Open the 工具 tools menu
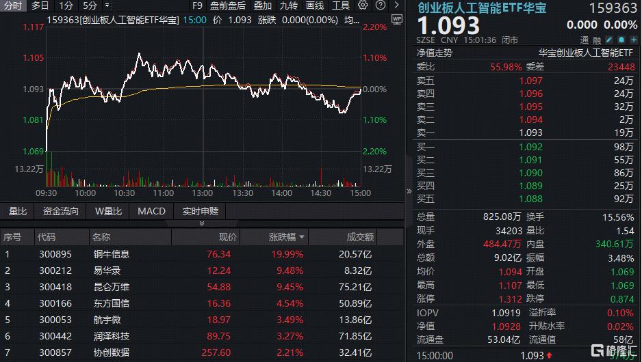This screenshot has height=362, width=642. 341,5
